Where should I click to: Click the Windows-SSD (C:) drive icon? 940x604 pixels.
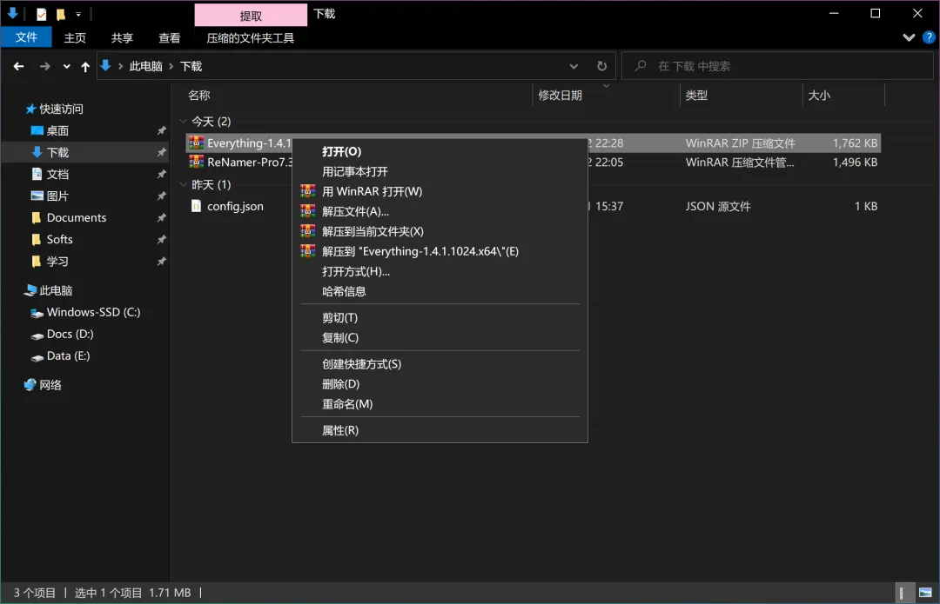(x=37, y=313)
